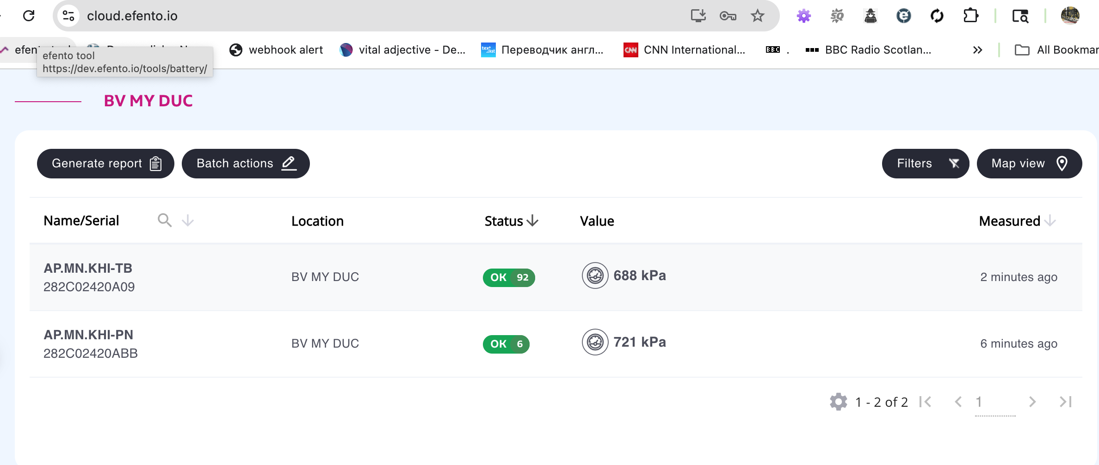Reload the page
This screenshot has width=1099, height=465.
click(29, 16)
